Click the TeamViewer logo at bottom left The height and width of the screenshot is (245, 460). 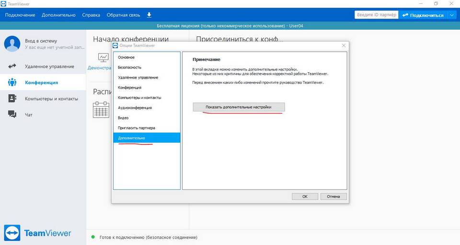(37, 233)
